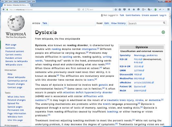Click the What links here link
This screenshot has width=172, height=127.
coord(16,97)
